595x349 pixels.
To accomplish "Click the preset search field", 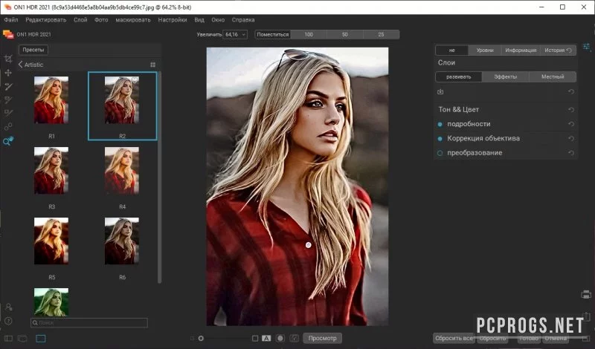I will point(89,322).
